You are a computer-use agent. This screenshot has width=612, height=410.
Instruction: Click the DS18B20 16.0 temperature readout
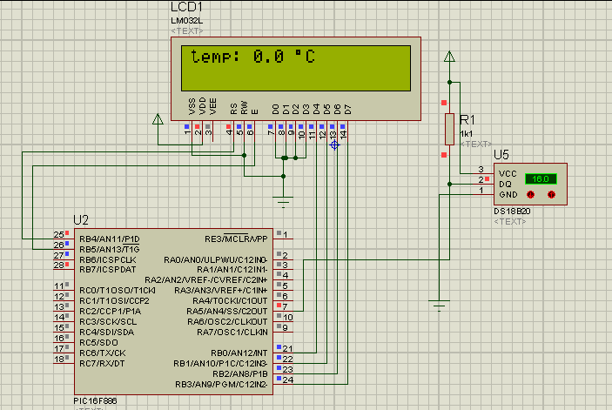click(x=541, y=178)
